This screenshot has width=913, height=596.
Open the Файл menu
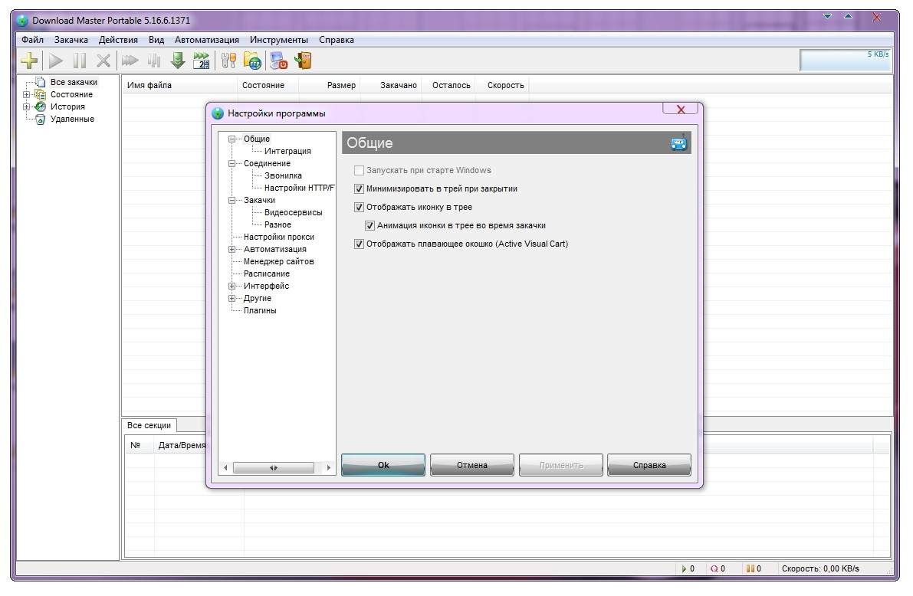(x=33, y=40)
